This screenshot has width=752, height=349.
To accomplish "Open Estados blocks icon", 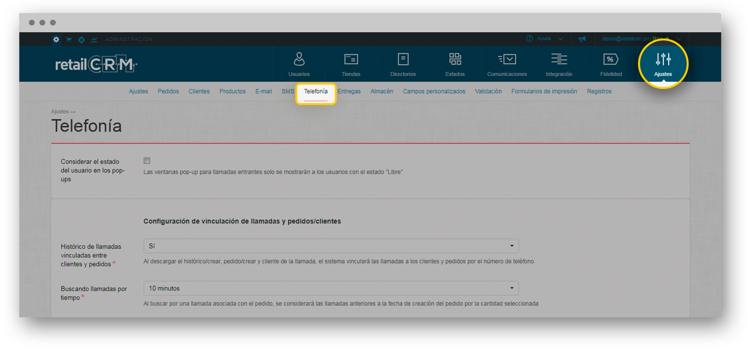I will tap(455, 59).
